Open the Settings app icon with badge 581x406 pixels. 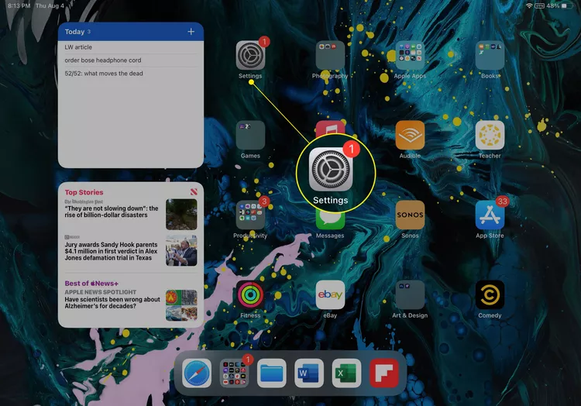tap(250, 56)
